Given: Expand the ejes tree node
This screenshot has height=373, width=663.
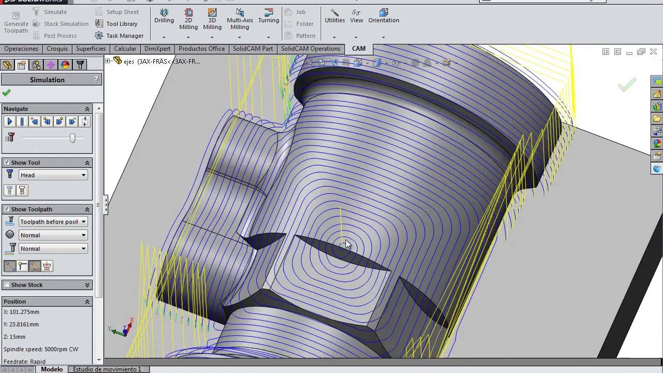Looking at the screenshot, I should pyautogui.click(x=108, y=61).
